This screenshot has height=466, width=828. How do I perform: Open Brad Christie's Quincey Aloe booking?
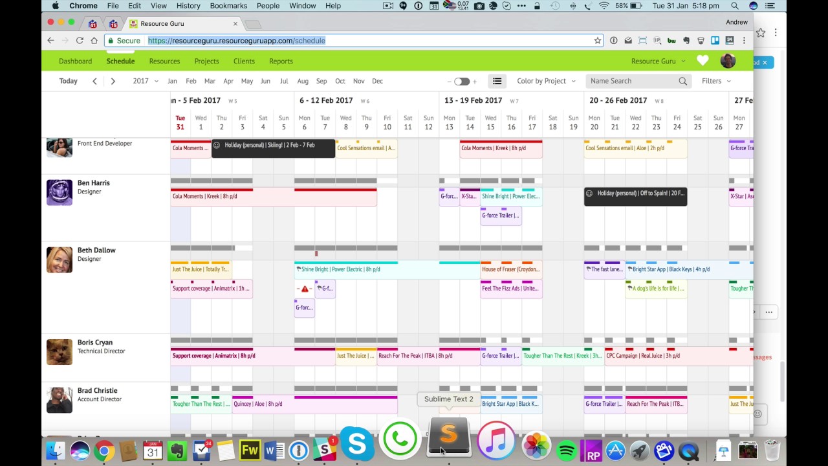pos(314,404)
